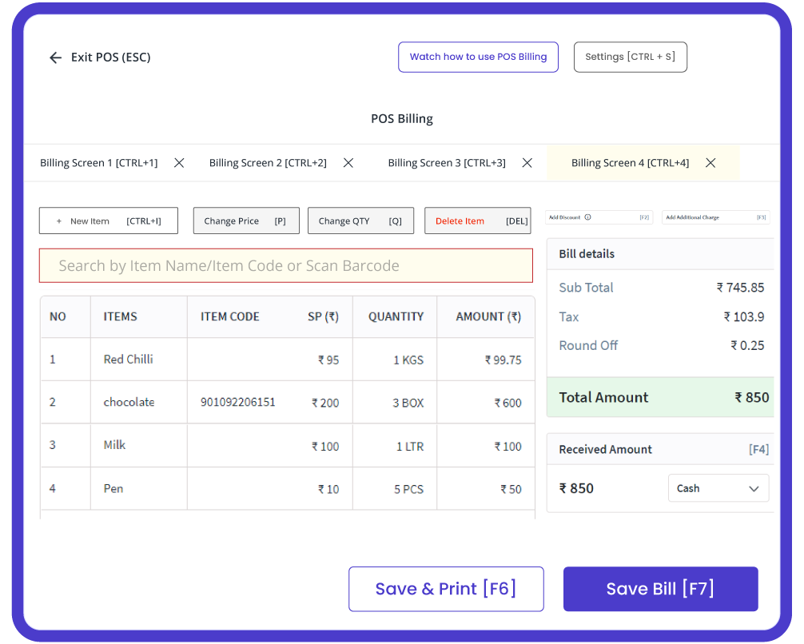Click the Received Amount field showing ₹850
This screenshot has height=644, width=804.
coord(576,488)
